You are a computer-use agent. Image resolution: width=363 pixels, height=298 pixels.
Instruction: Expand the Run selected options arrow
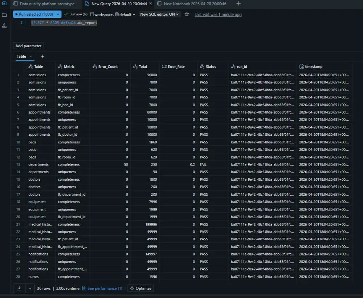tap(58, 15)
